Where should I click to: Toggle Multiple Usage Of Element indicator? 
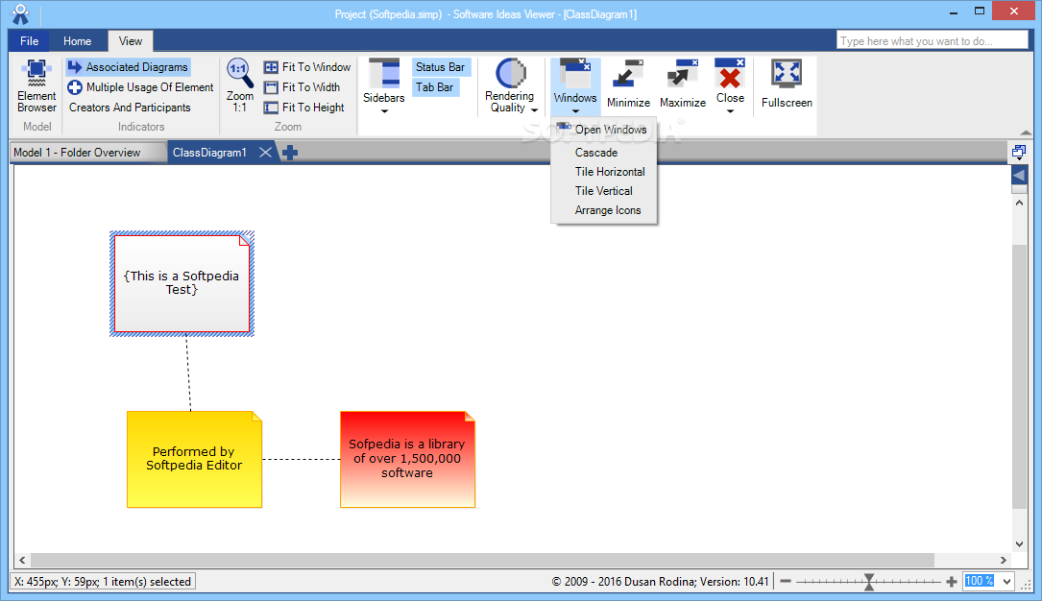coord(140,87)
